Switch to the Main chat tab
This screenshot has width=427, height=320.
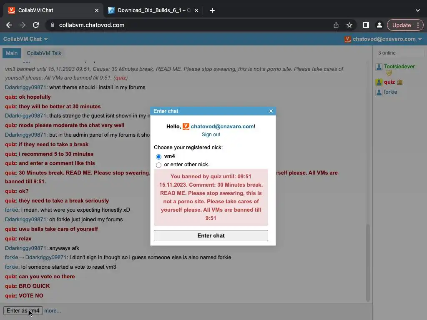tap(12, 53)
